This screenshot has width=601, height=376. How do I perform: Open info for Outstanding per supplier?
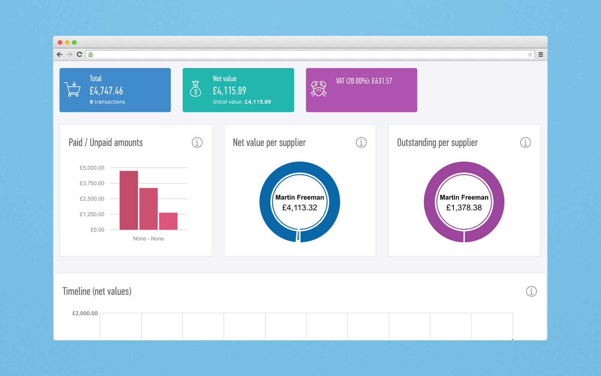525,143
